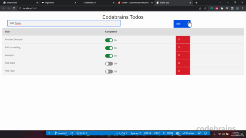Select the Add Solid title cell
Image resolution: width=246 pixels, height=138 pixels.
pyautogui.click(x=10, y=63)
